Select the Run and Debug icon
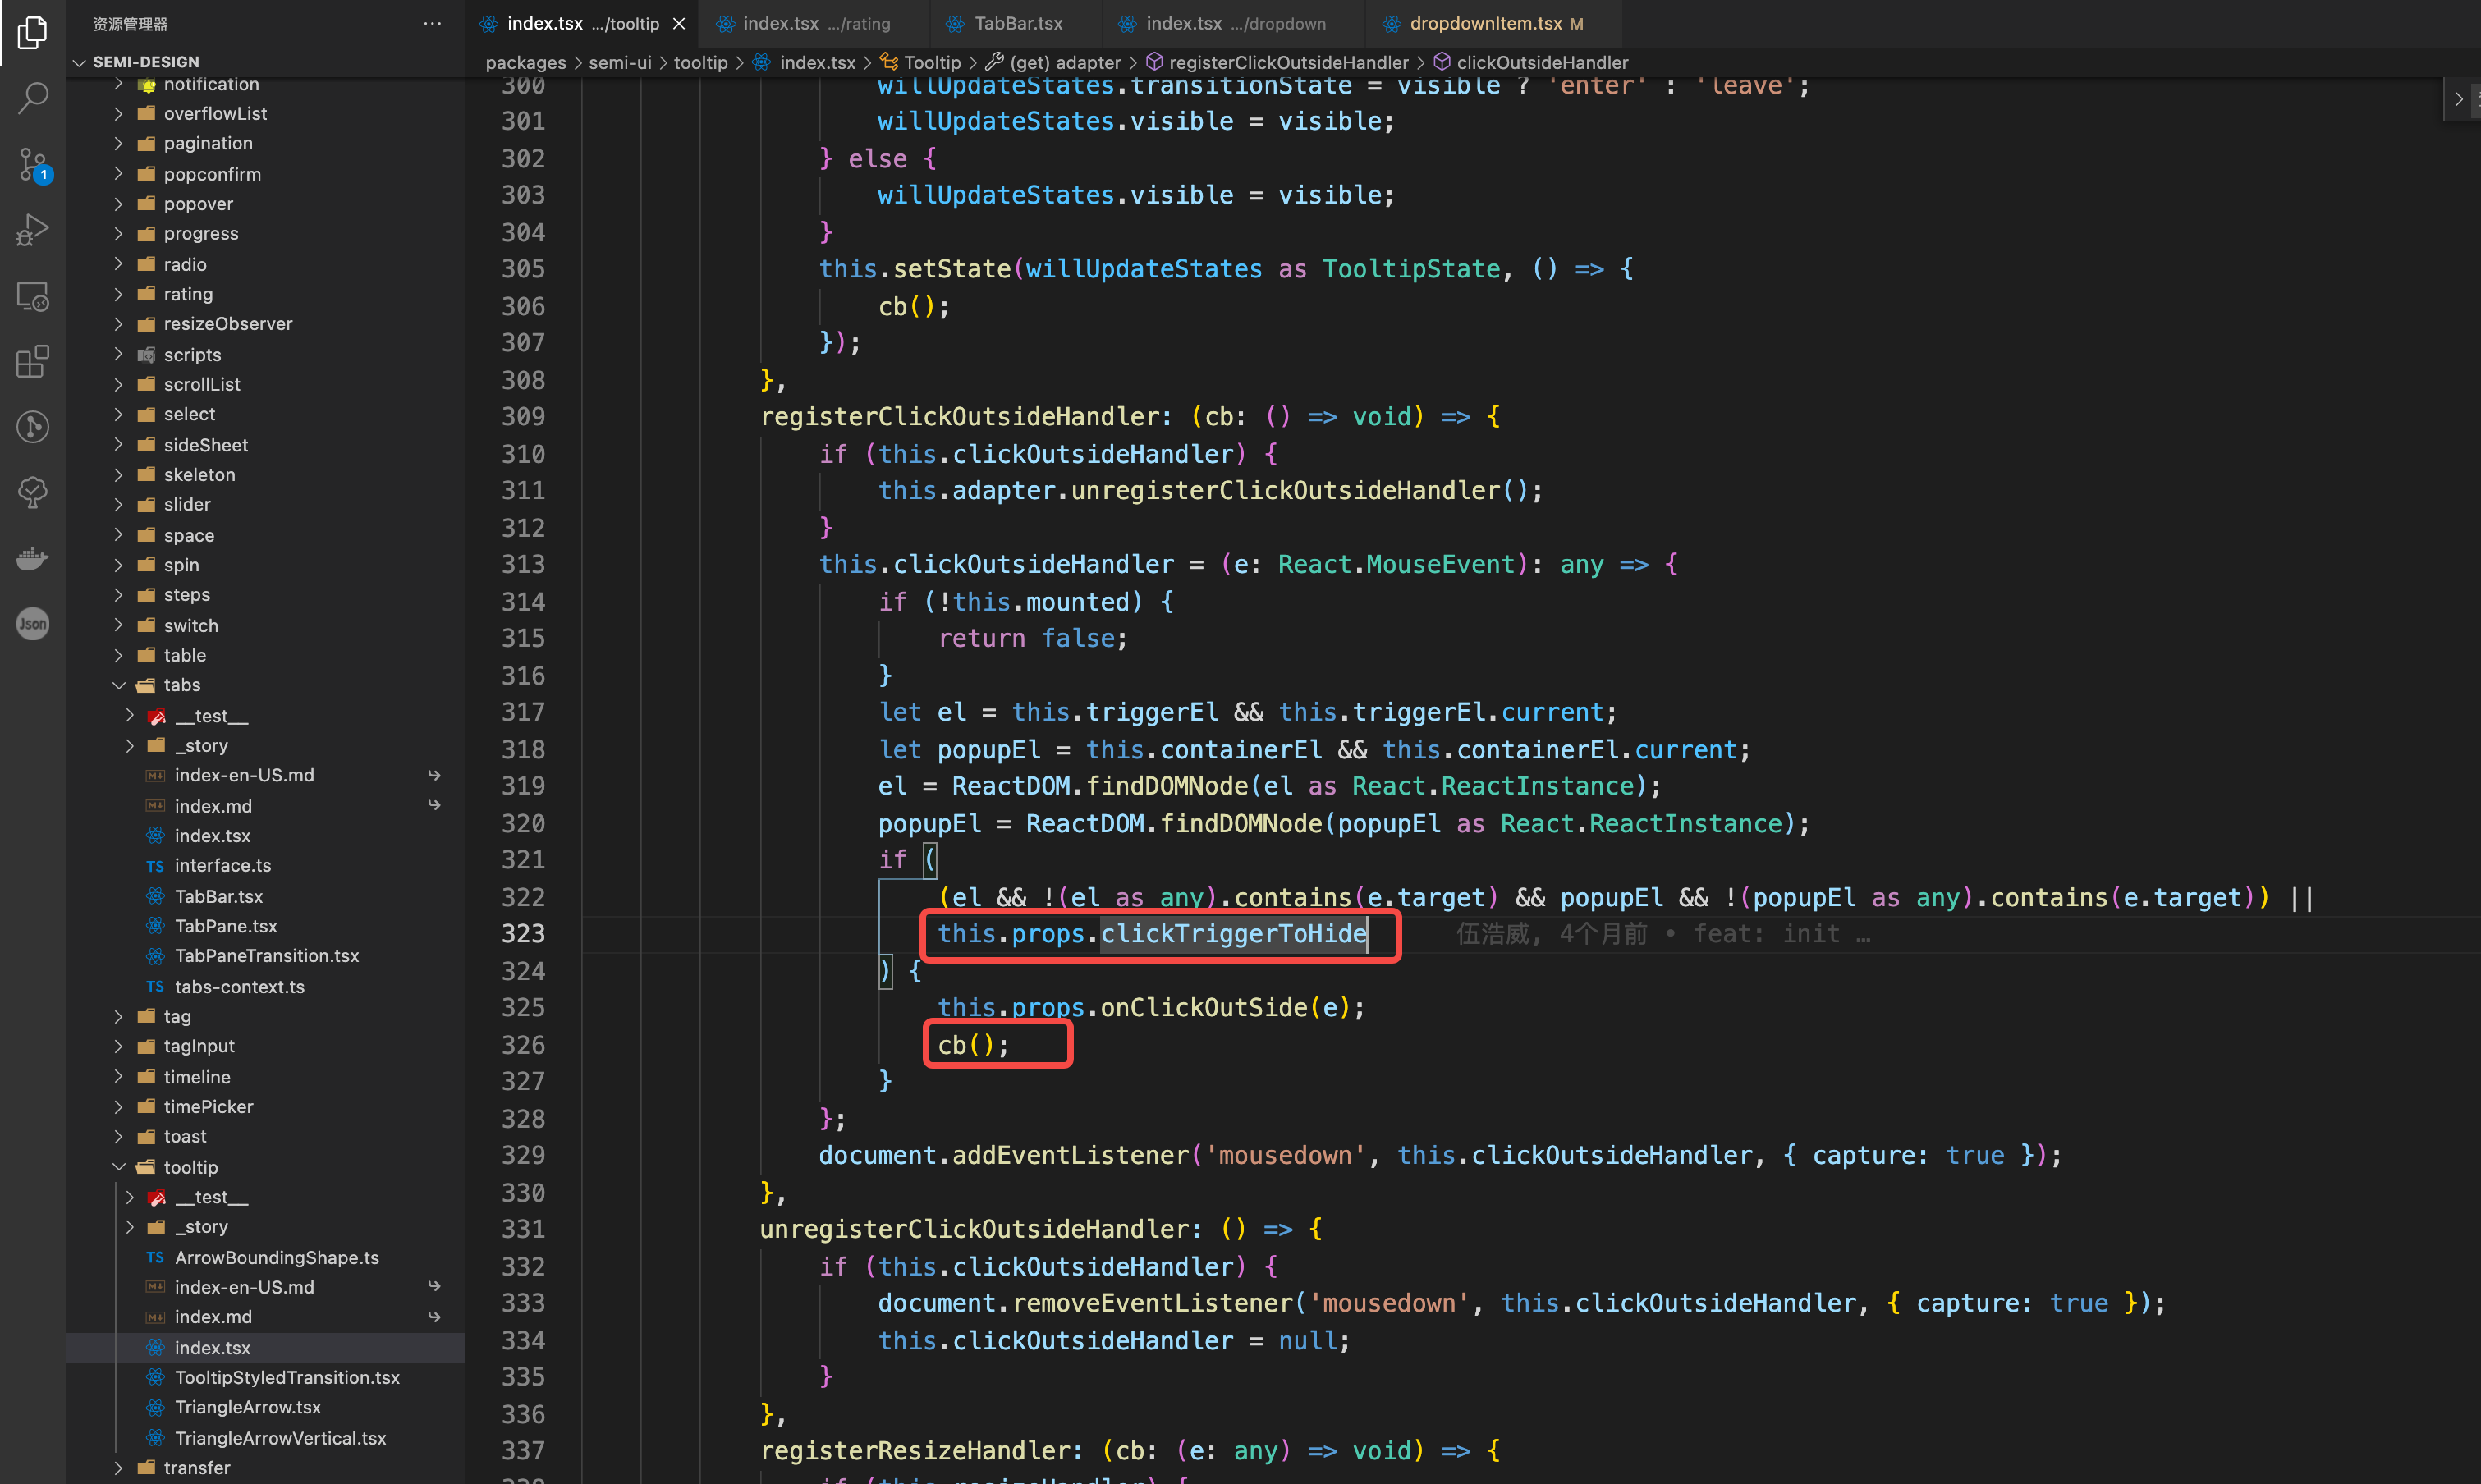This screenshot has height=1484, width=2481. [x=33, y=230]
